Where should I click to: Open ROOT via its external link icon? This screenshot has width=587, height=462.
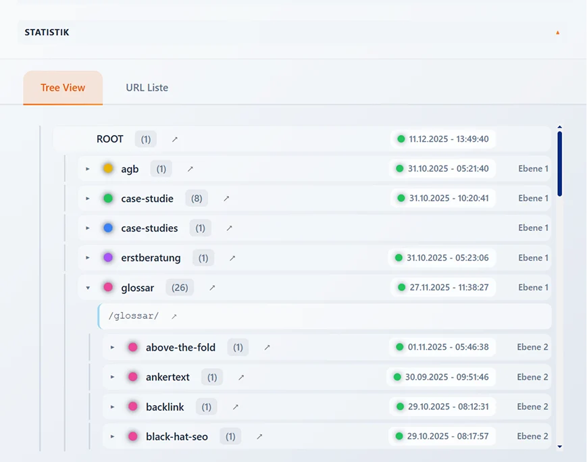click(175, 138)
